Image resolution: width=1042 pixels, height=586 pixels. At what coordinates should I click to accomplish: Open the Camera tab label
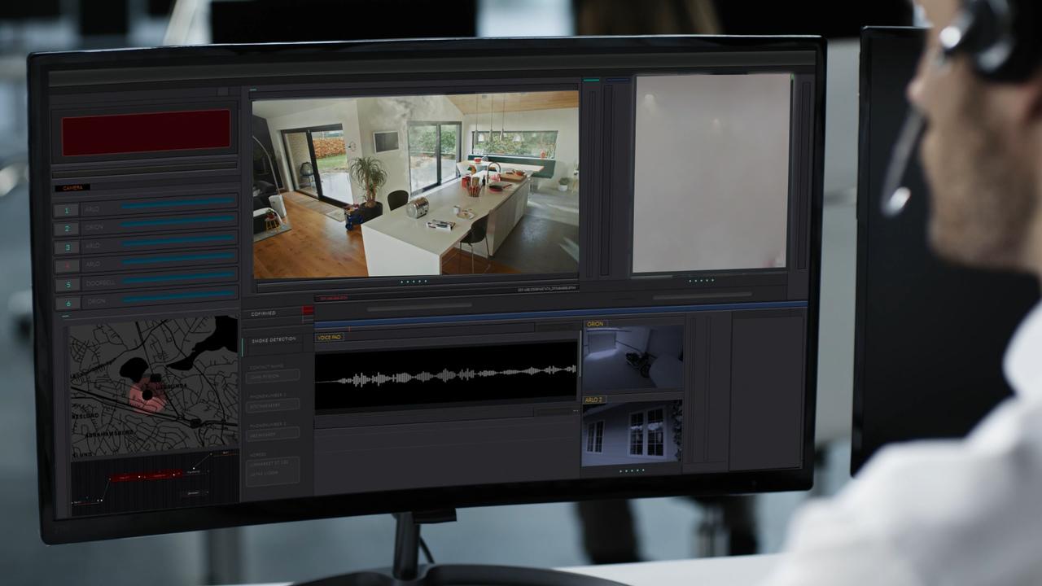(72, 188)
